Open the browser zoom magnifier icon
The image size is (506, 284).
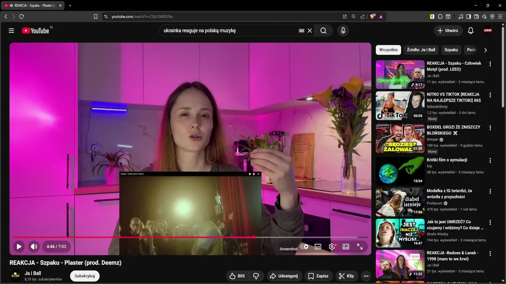(x=354, y=17)
